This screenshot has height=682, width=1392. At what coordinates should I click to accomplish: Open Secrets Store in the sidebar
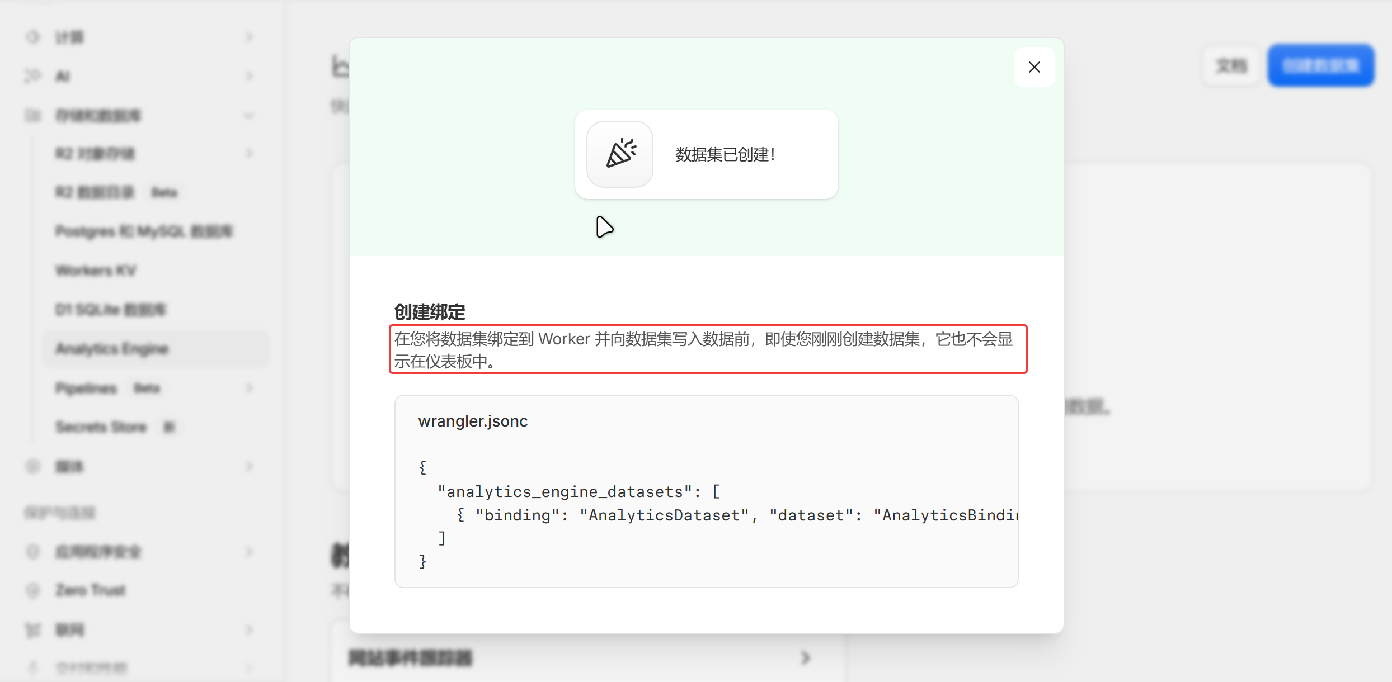click(x=101, y=427)
